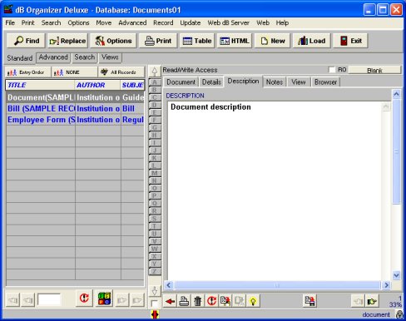Switch to the Search panel tab
Viewport: 406px width, 321px height.
pyautogui.click(x=85, y=57)
